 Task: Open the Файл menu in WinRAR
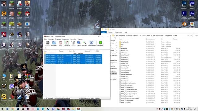pos(45,39)
